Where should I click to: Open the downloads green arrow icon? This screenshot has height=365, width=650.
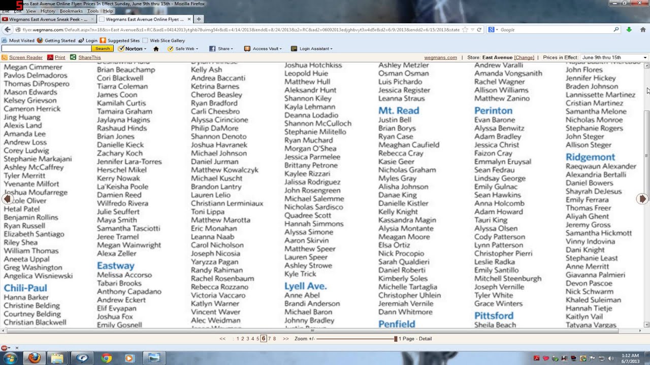click(629, 30)
